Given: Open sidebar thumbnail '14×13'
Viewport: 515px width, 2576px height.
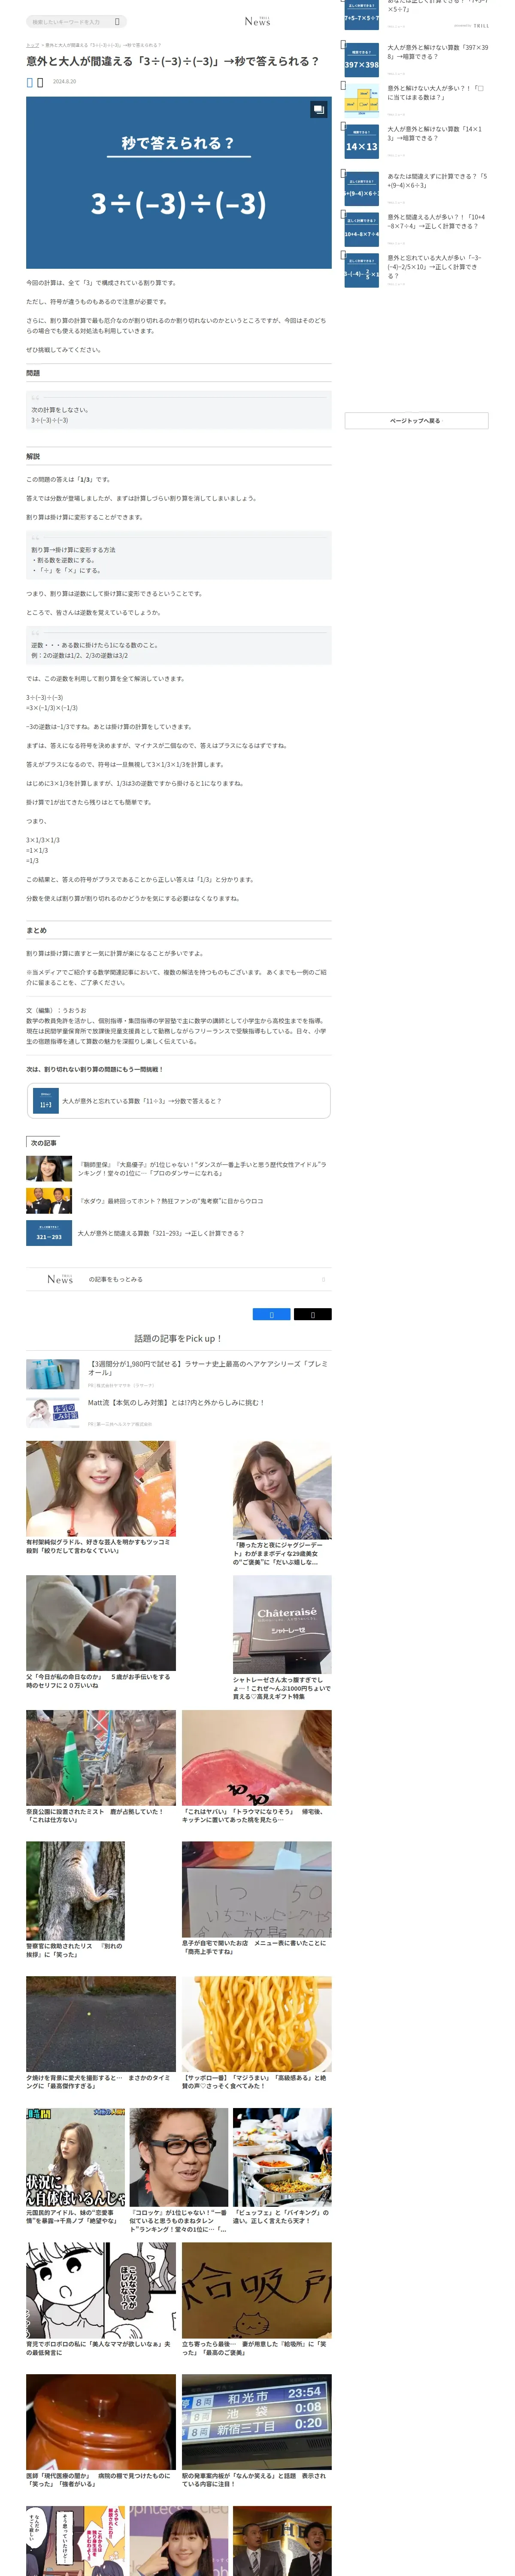Looking at the screenshot, I should (x=361, y=143).
